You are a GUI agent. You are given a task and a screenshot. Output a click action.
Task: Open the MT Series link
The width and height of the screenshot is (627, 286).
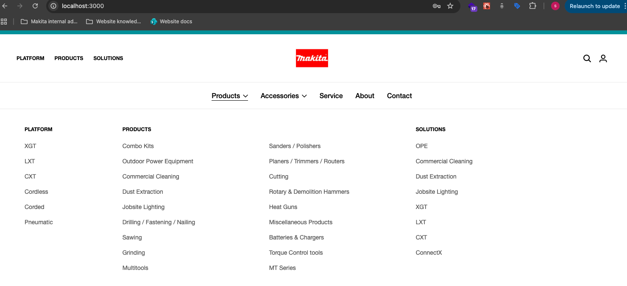[x=282, y=268]
